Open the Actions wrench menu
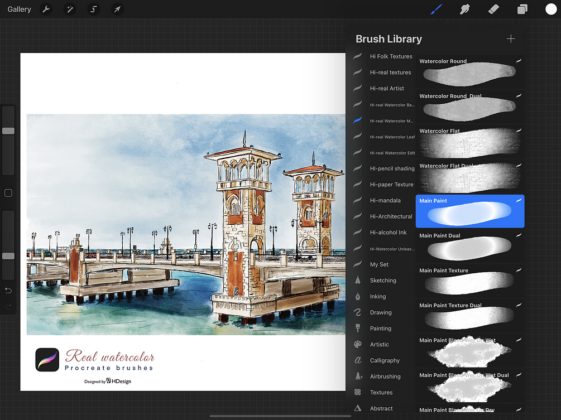561x420 pixels. (x=46, y=9)
